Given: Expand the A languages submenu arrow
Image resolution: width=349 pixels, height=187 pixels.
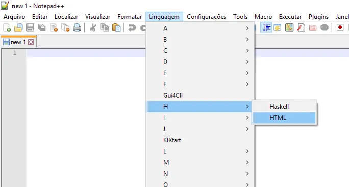Looking at the screenshot, I should click(247, 28).
